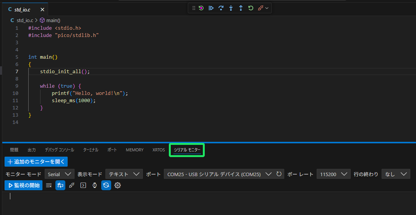Open the モニター モード Serial dropdown
Screen dimensions: 416x215
pos(59,174)
